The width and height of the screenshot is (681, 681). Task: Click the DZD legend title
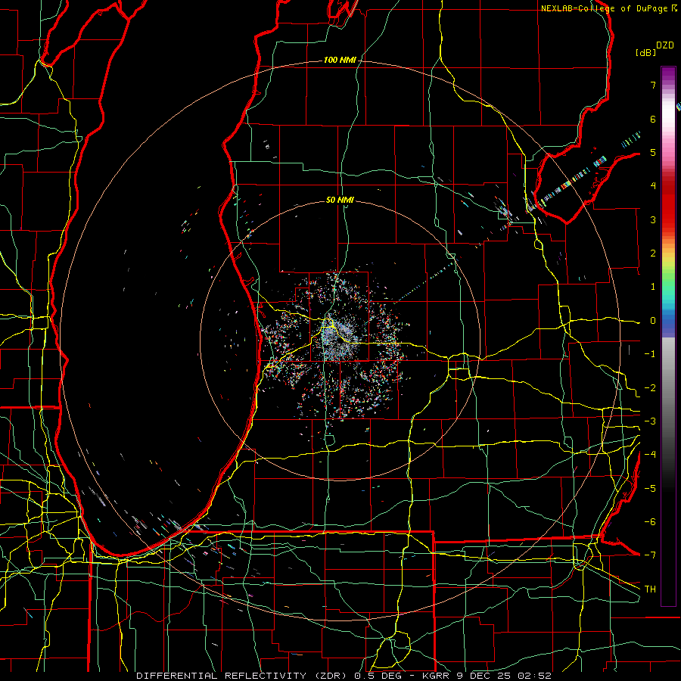665,45
